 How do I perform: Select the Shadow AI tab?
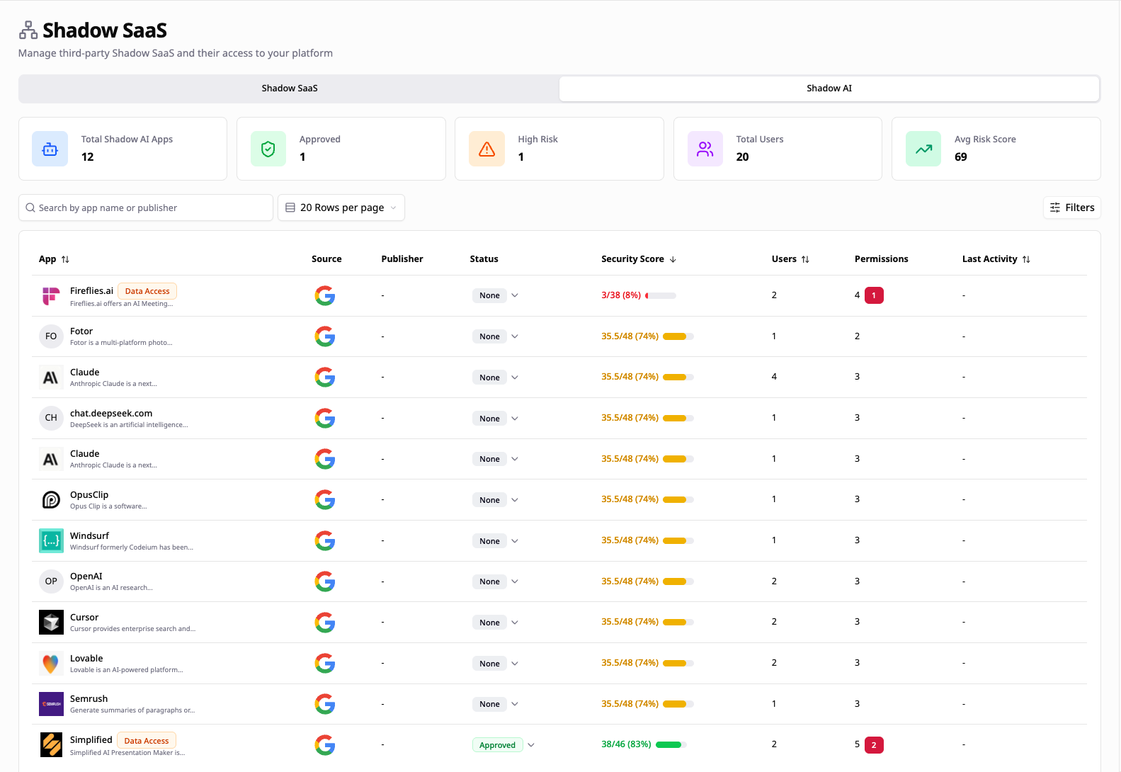click(x=829, y=89)
